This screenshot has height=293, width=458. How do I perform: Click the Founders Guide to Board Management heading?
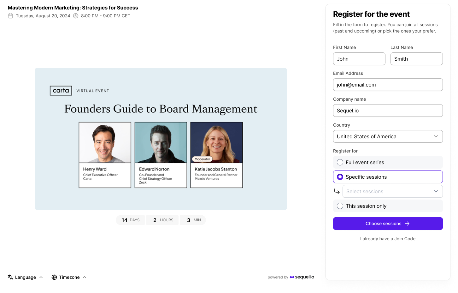pyautogui.click(x=161, y=109)
